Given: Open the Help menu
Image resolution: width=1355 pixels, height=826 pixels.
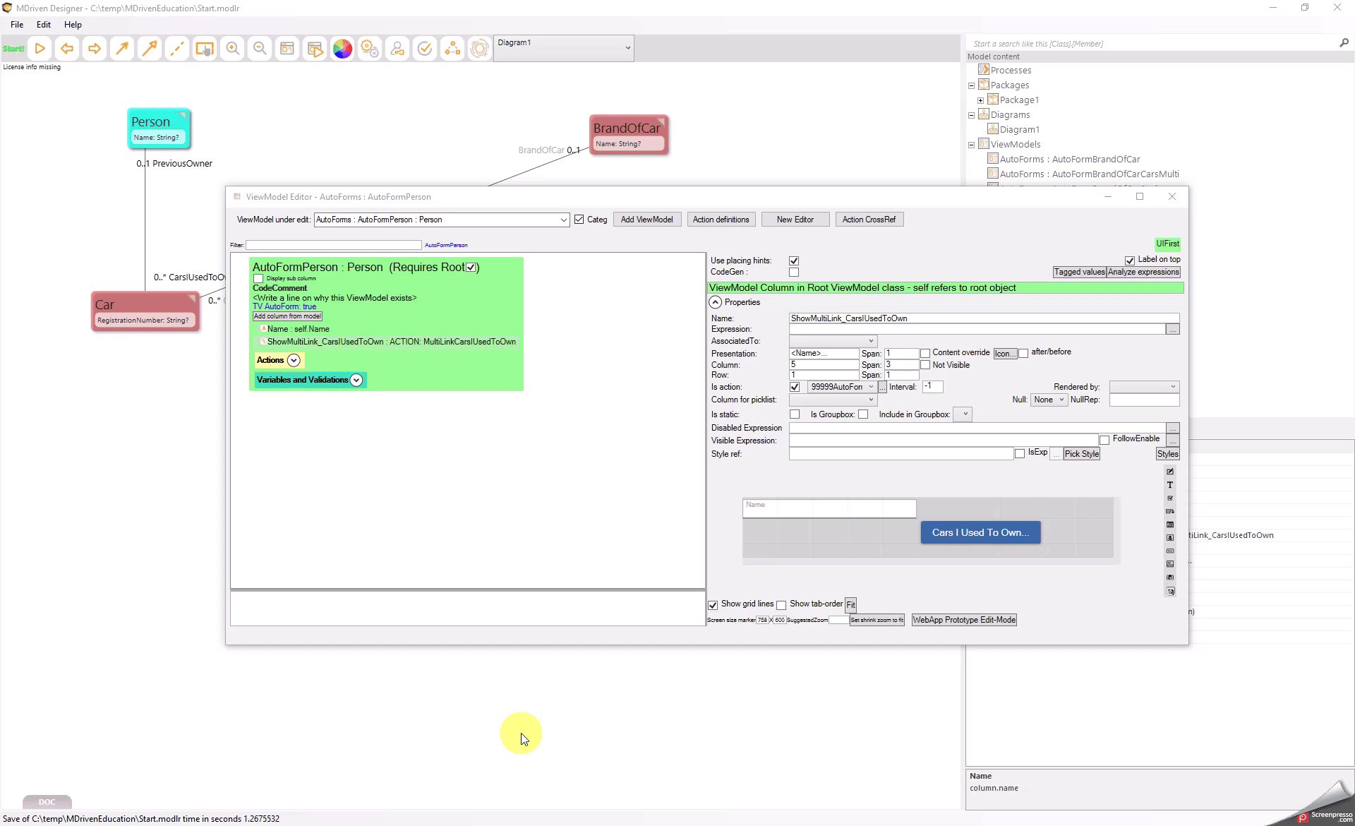Looking at the screenshot, I should (73, 24).
